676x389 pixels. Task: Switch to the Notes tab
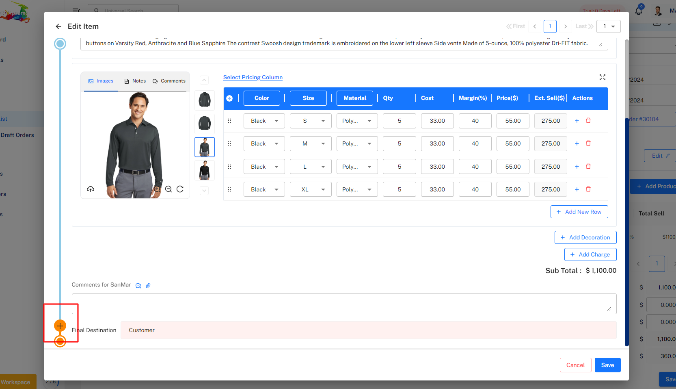coord(135,81)
